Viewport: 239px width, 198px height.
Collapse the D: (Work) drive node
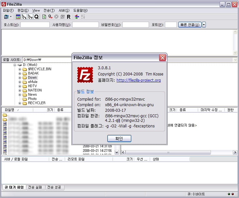coord(15,65)
